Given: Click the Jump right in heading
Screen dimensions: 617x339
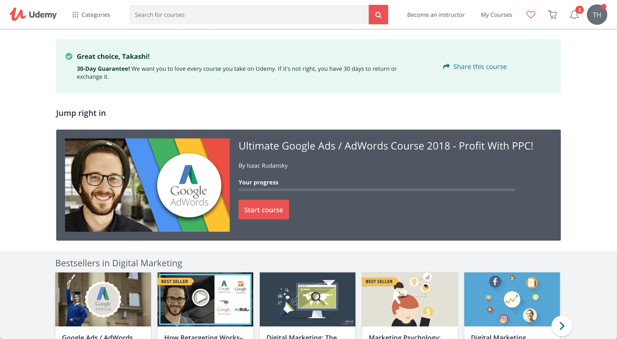Looking at the screenshot, I should click(x=81, y=113).
